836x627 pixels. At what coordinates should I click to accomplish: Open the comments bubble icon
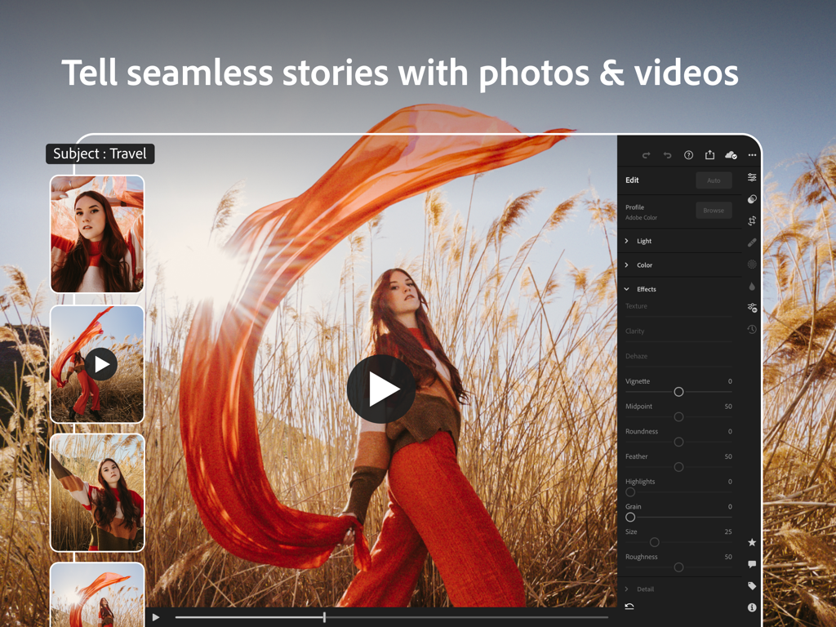(x=751, y=563)
